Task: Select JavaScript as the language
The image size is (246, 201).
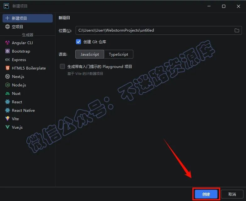Action: click(x=90, y=54)
